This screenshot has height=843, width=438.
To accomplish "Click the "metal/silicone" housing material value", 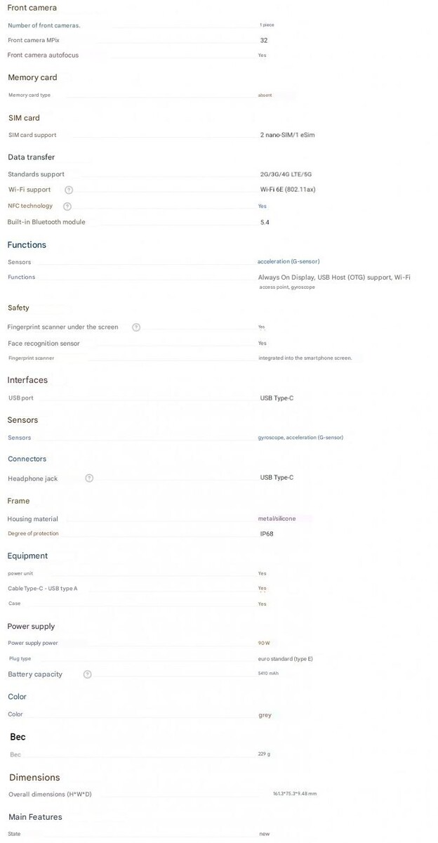I will 277,519.
